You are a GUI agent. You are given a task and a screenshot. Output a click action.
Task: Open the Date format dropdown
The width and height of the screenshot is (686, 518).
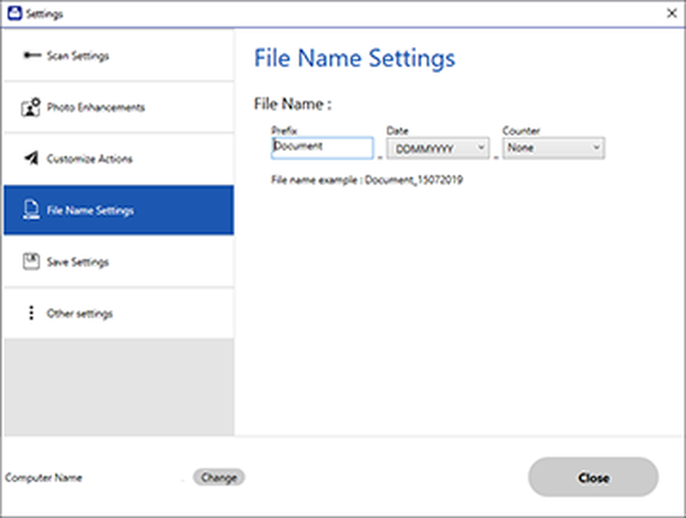pos(438,148)
